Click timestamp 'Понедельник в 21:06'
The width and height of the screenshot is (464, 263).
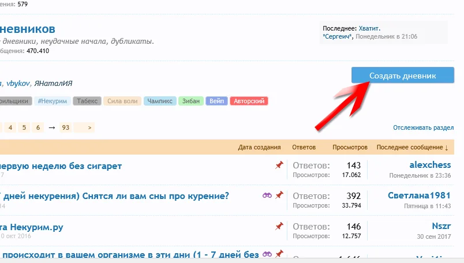tap(386, 37)
